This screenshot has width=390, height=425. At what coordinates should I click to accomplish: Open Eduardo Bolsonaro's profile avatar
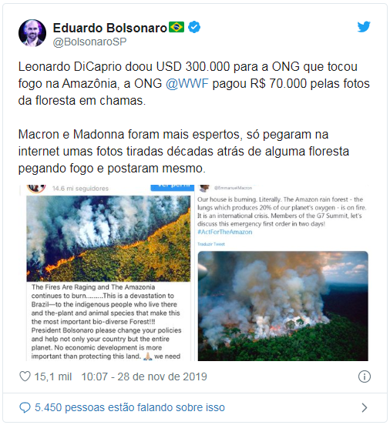coord(32,33)
